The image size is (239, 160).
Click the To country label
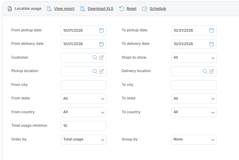click(131, 112)
